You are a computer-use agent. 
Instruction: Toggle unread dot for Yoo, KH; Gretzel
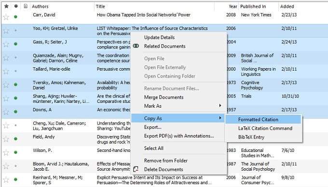16,30
